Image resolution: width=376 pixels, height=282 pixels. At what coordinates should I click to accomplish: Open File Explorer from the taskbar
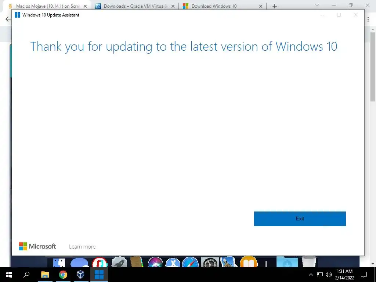coord(45,275)
